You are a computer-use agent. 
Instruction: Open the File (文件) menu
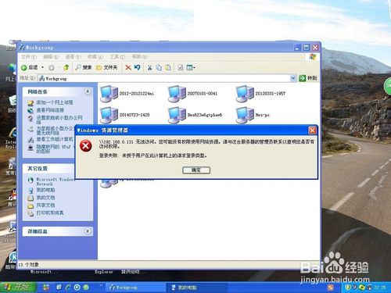pyautogui.click(x=29, y=57)
